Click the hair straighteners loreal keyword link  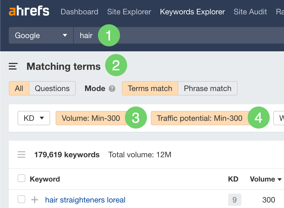[85, 200]
